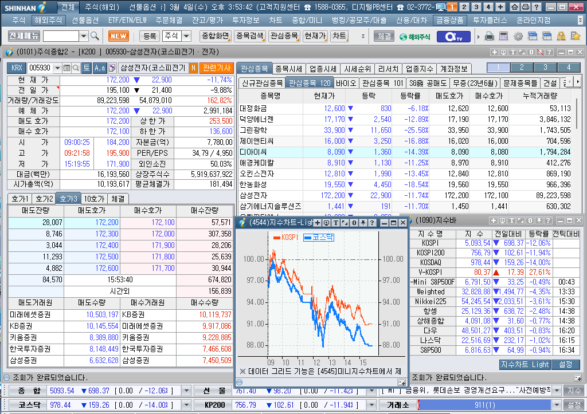Click the 전체메뉴 button
Viewport: 587px width, 414px height.
coord(24,36)
